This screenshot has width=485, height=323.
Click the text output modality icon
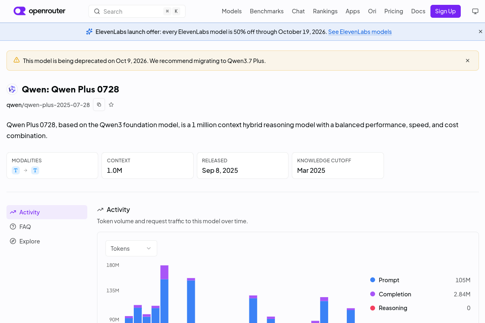35,170
